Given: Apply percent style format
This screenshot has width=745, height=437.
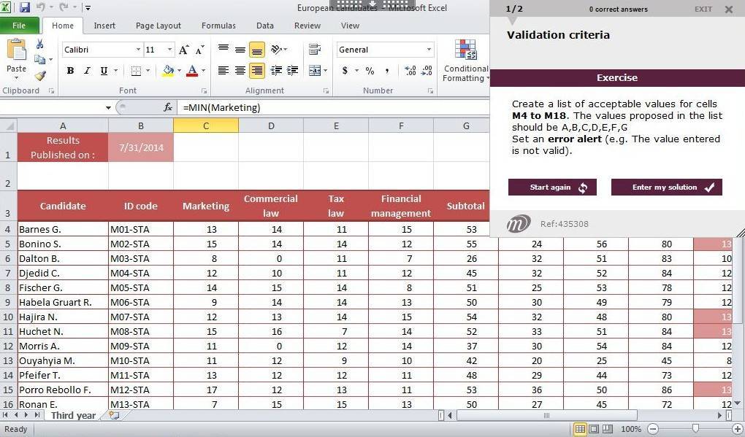Looking at the screenshot, I should tap(370, 71).
